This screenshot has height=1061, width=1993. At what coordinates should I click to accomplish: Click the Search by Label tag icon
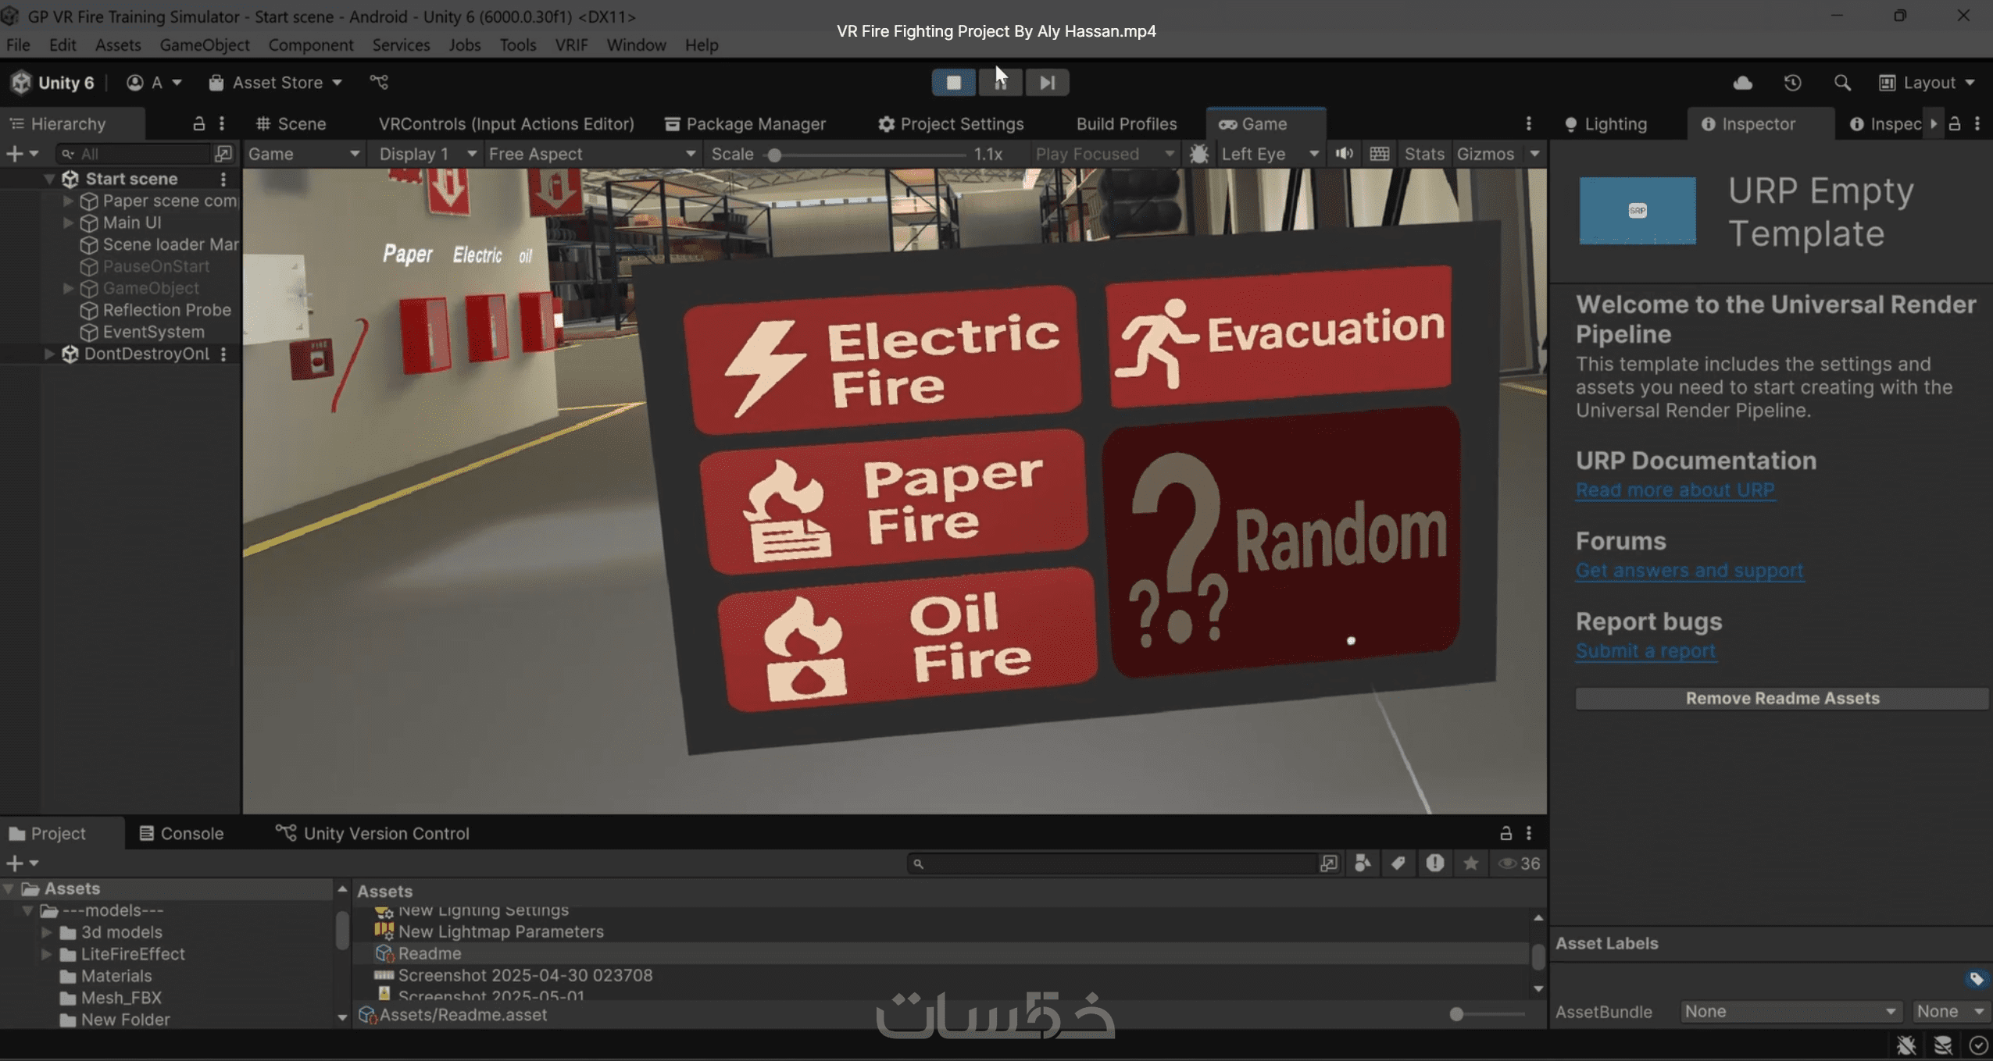(1398, 863)
